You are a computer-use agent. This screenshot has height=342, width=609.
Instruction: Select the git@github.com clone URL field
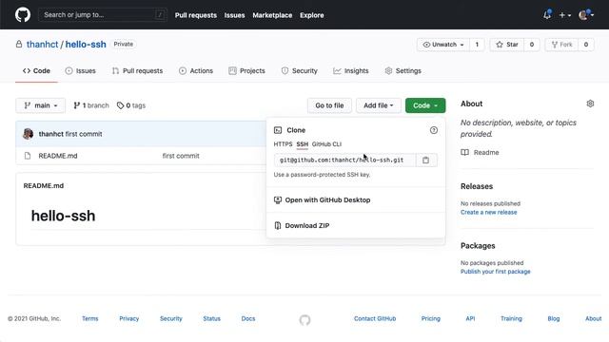tap(344, 161)
